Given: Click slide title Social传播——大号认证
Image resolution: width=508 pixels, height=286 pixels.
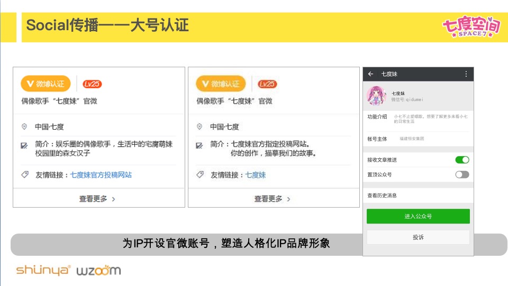Looking at the screenshot, I should [x=107, y=25].
